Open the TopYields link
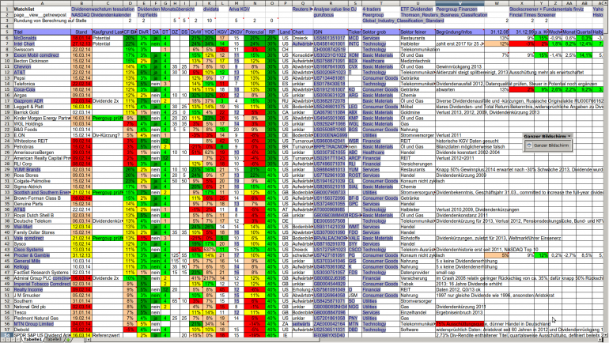The width and height of the screenshot is (609, 343). [147, 15]
